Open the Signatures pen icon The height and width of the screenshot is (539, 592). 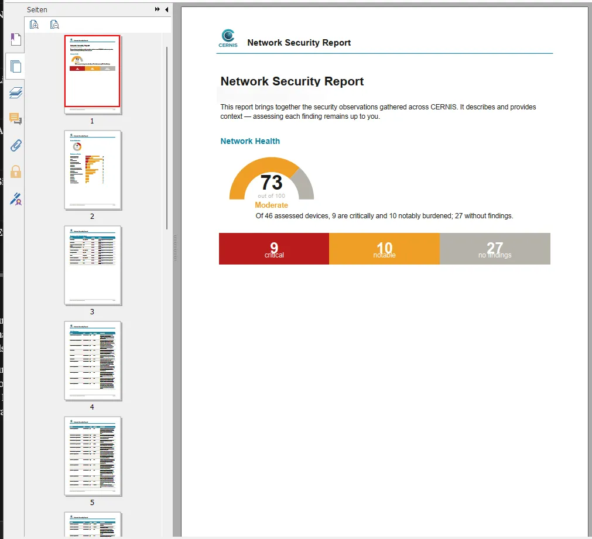point(15,198)
